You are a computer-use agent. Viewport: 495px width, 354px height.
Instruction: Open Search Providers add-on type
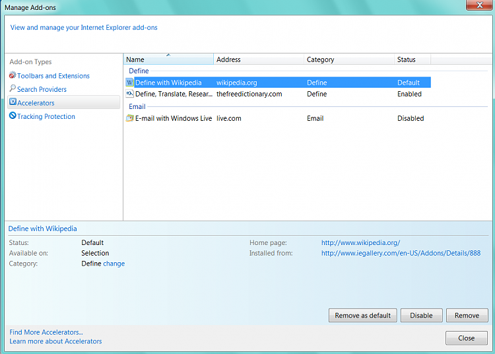42,89
